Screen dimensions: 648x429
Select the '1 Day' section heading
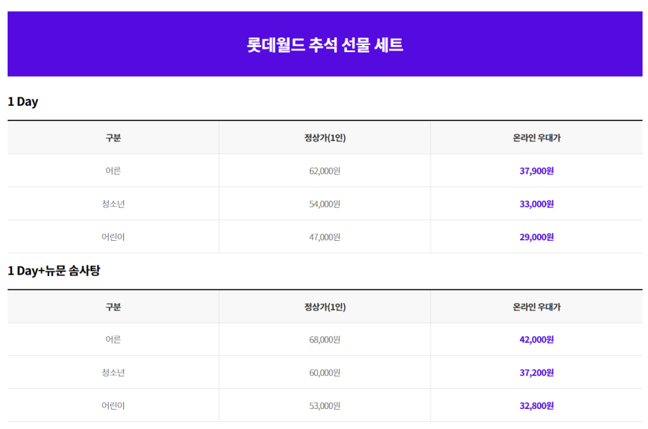coord(23,102)
